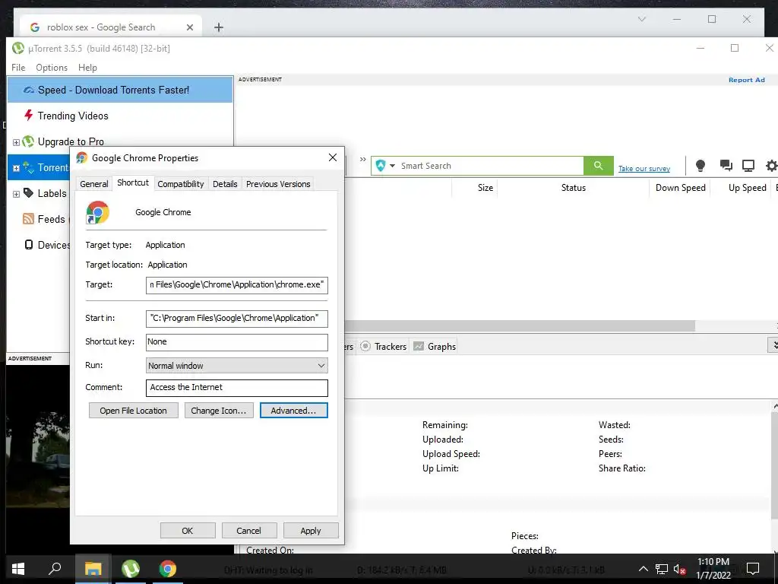Click the lightbulb icon in uTorrent toolbar
This screenshot has width=778, height=584.
700,165
